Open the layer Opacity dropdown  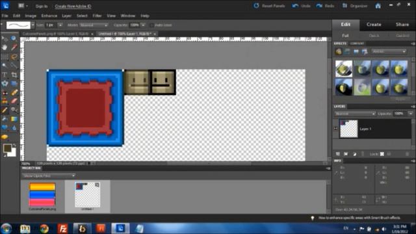coord(410,114)
